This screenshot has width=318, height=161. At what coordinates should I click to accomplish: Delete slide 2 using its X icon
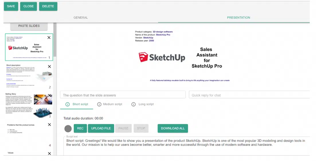(49, 67)
